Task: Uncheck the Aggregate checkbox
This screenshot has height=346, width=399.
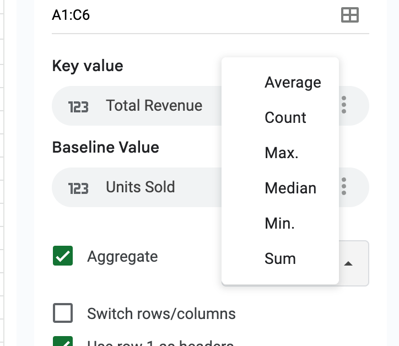Action: point(63,256)
